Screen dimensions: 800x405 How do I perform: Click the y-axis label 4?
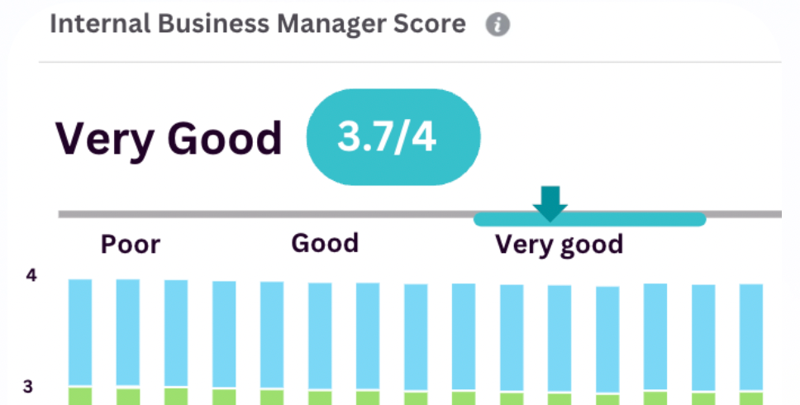point(31,276)
